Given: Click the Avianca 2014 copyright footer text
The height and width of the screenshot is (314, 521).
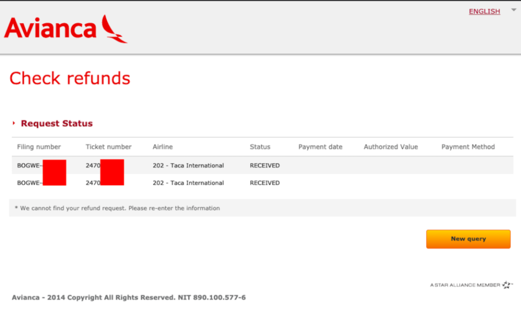Looking at the screenshot, I should coord(129,297).
